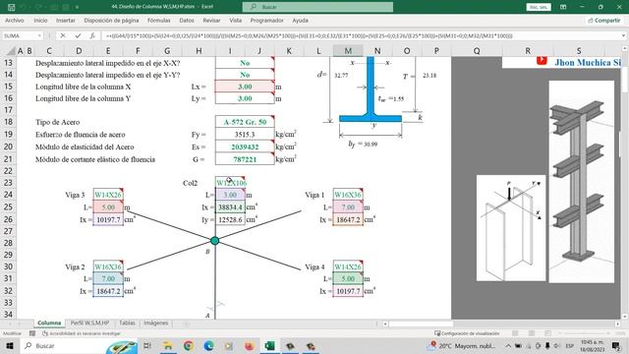
Task: Select the A-572 Gr. 50 steel type cell
Action: point(245,122)
